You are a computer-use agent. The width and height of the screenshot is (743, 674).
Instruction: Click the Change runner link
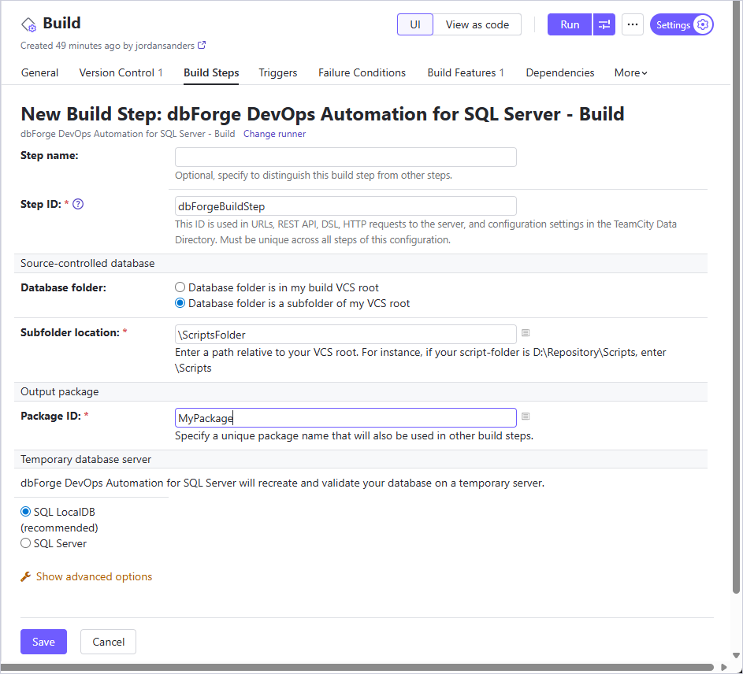(x=274, y=134)
